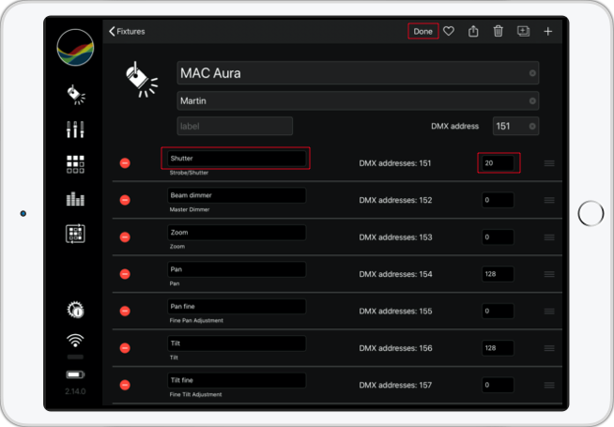Edit Tilt default value 128
Viewport: 614px width, 427px height.
pyautogui.click(x=498, y=348)
